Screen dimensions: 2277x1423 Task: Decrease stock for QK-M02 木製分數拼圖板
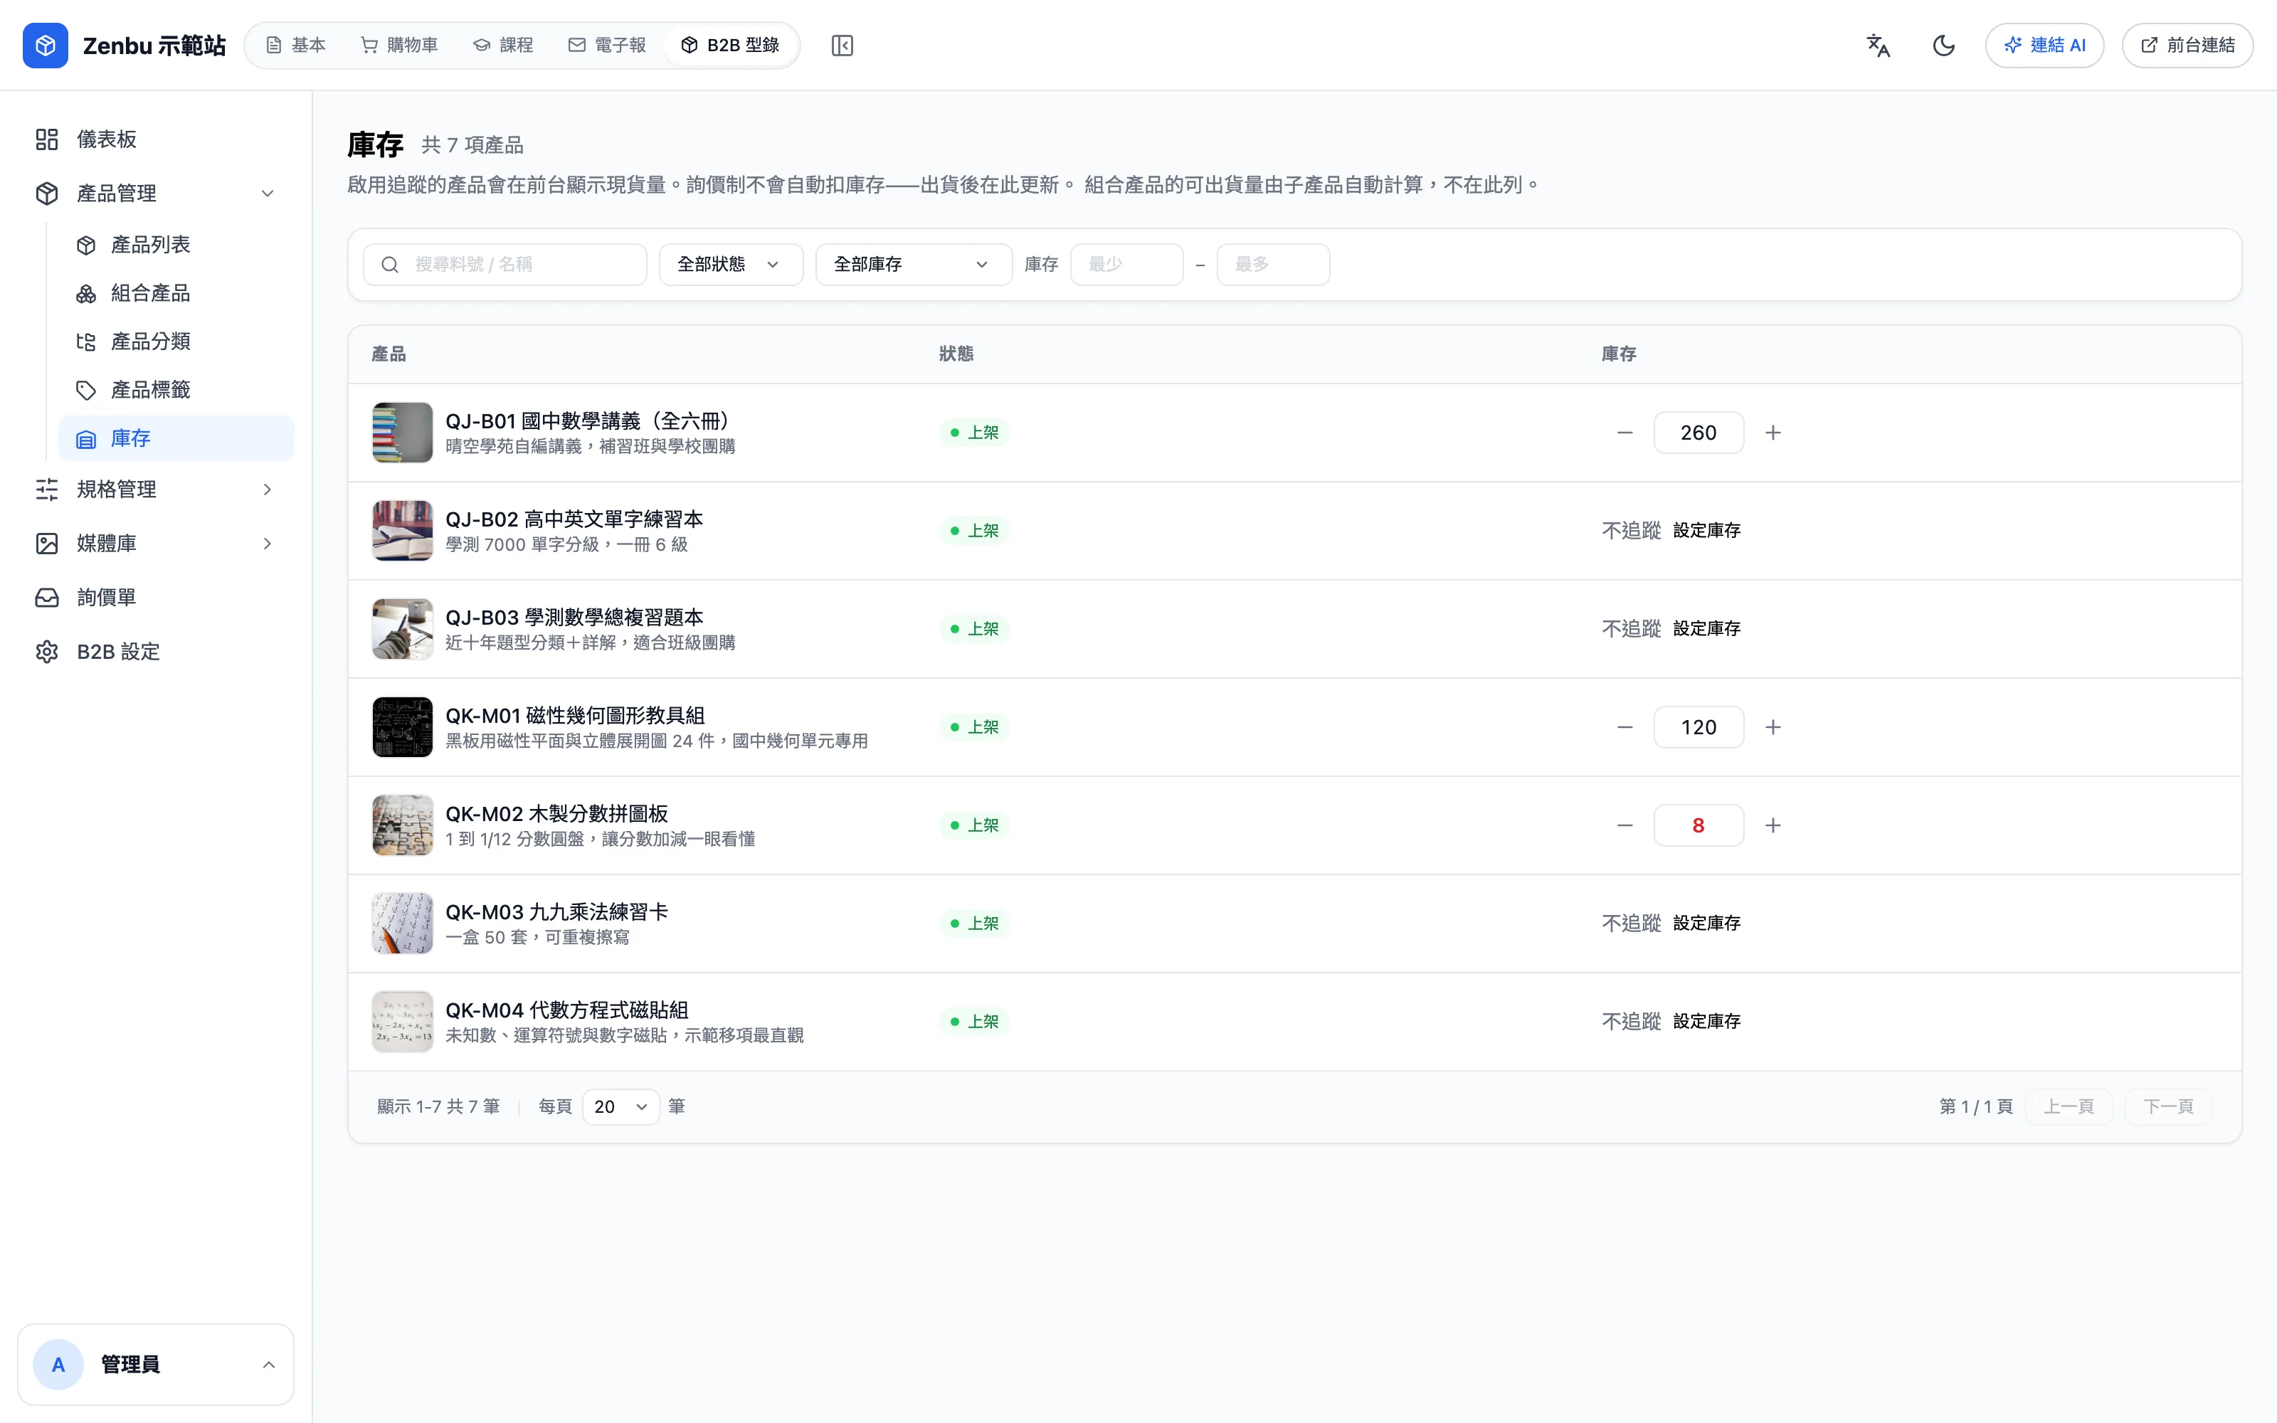1625,825
